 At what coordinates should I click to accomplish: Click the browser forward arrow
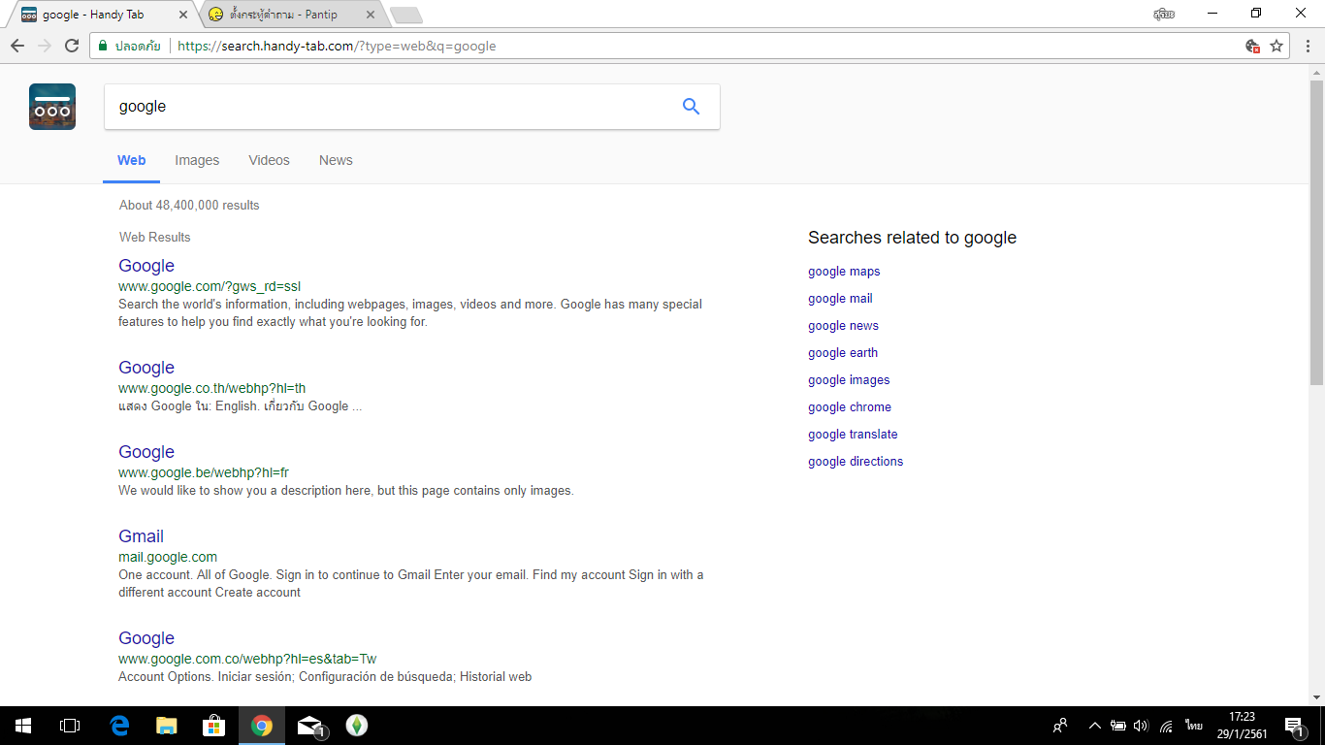(45, 46)
